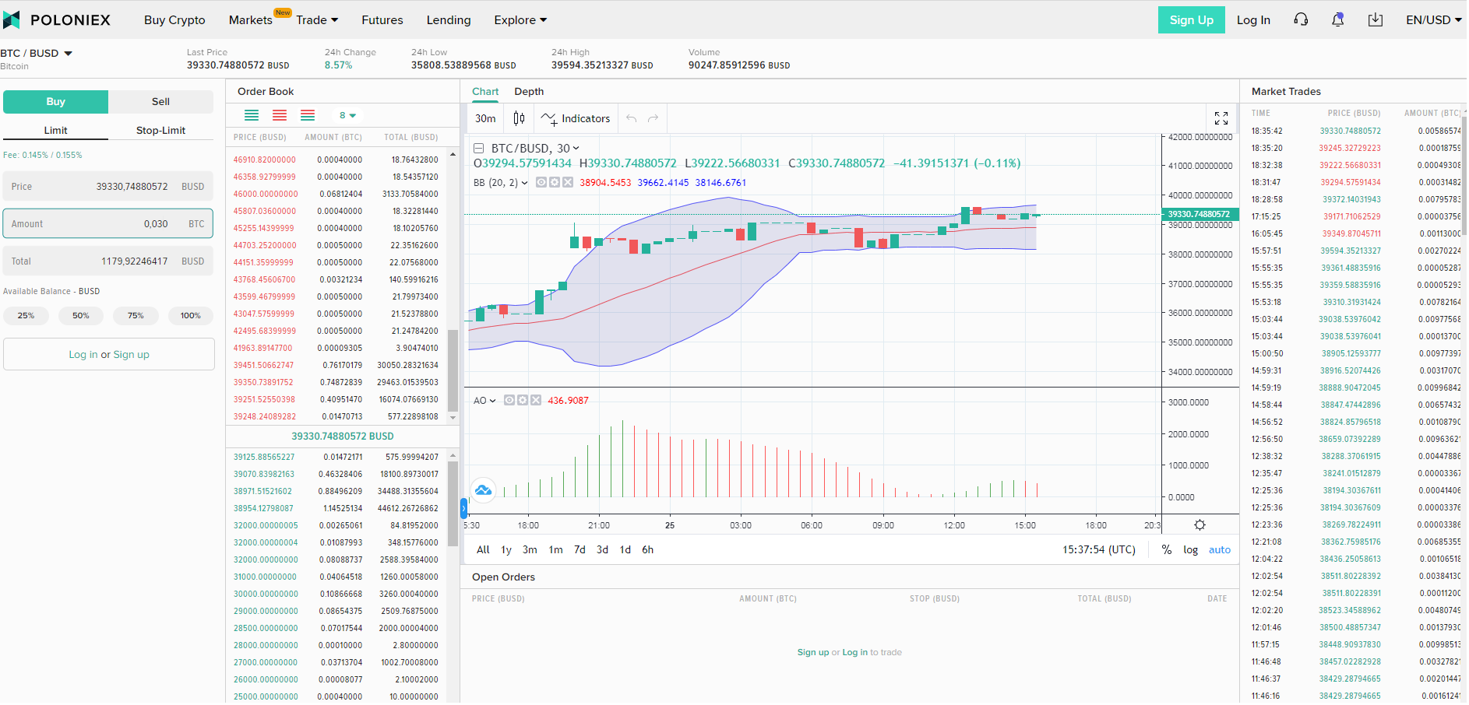This screenshot has height=705, width=1469.
Task: Toggle percent scale on chart
Action: 1166,549
